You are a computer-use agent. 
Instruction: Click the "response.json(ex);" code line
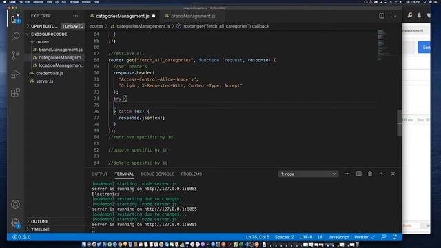142,118
